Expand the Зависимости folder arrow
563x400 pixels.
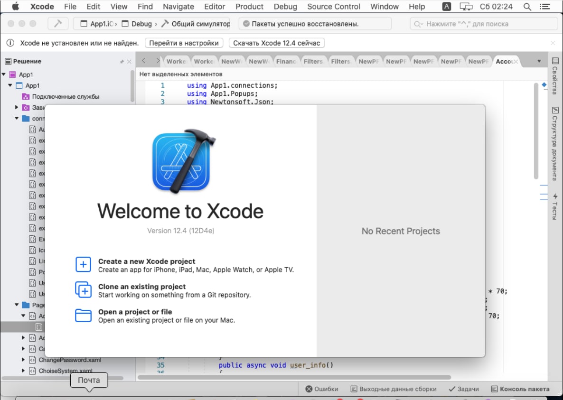pos(17,107)
